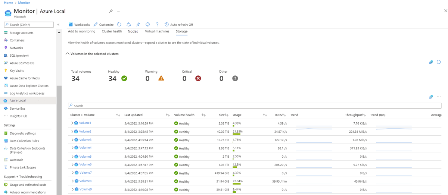Screen dimensions: 448x195
Task: Open the Volume3 link
Action: pyautogui.click(x=85, y=140)
